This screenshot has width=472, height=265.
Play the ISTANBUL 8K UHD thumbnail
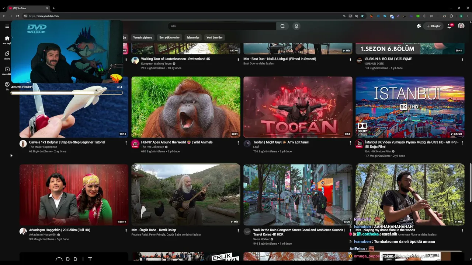410,107
